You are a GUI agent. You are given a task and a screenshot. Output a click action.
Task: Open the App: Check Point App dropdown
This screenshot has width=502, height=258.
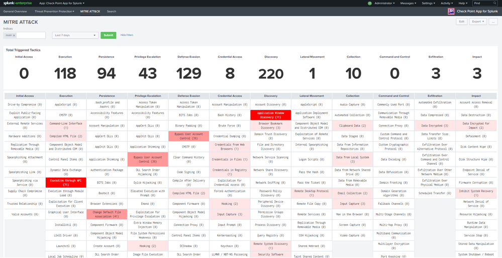(62, 3)
